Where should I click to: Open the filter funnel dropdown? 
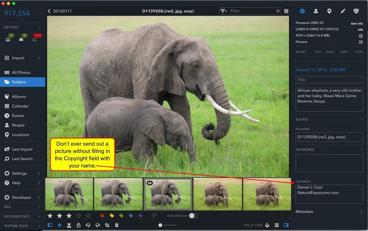(224, 11)
